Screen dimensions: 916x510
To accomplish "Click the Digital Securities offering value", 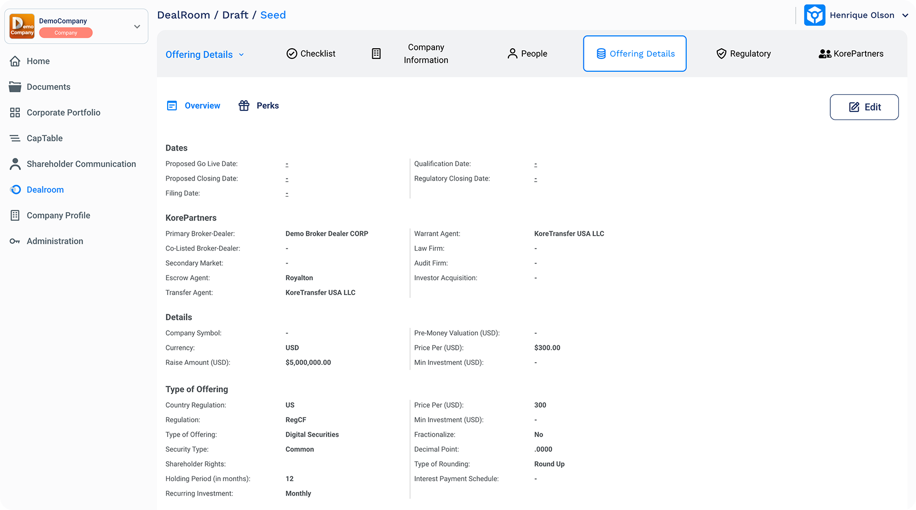I will [312, 434].
